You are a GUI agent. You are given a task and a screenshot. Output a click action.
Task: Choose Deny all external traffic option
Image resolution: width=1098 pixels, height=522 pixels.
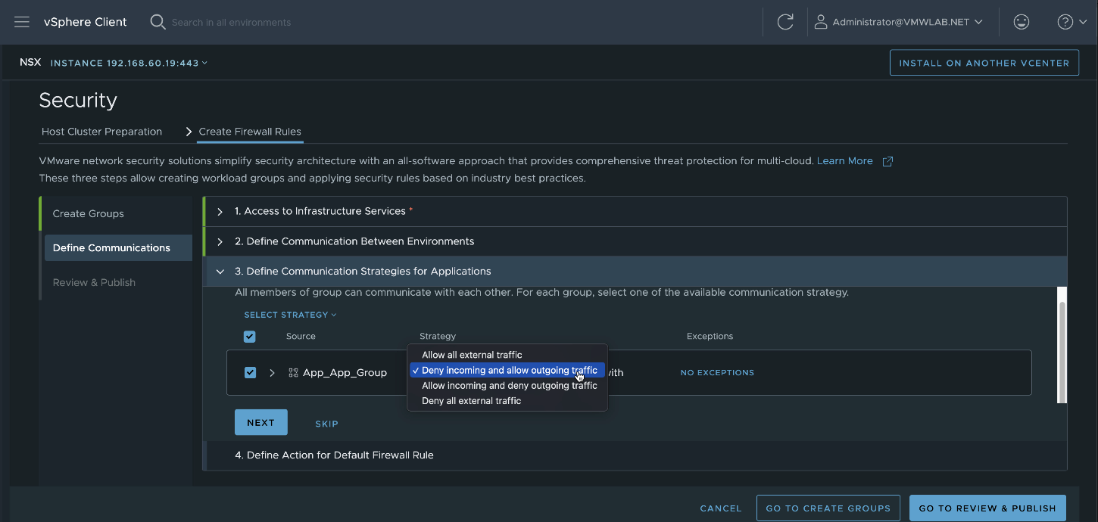pos(507,401)
